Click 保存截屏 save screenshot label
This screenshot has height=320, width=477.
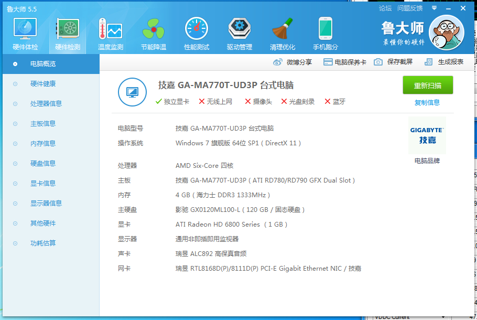click(x=400, y=62)
